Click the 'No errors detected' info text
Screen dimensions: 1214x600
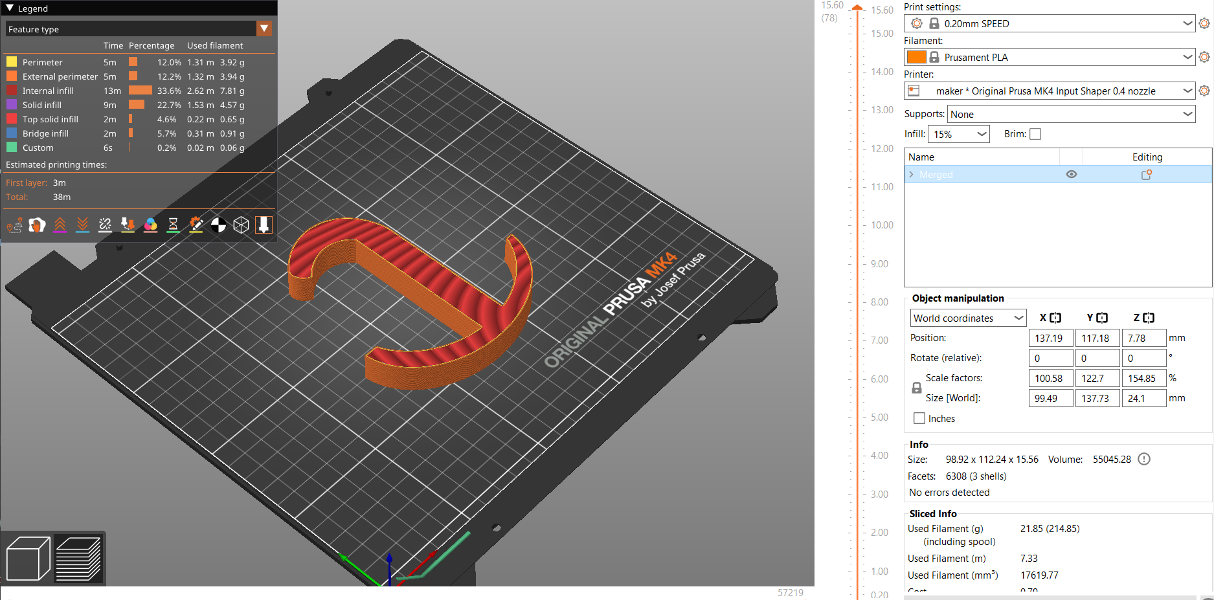click(x=949, y=493)
